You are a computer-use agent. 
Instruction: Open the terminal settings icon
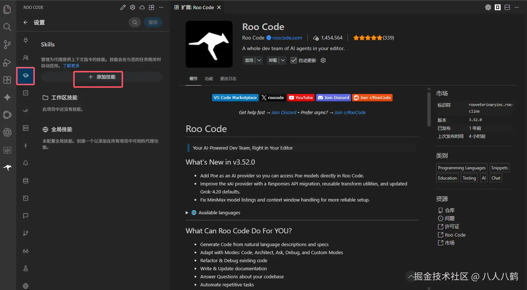[26, 198]
